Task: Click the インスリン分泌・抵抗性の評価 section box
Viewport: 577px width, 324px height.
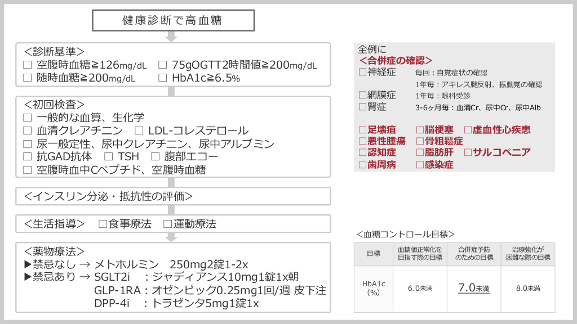Action: coord(173,196)
